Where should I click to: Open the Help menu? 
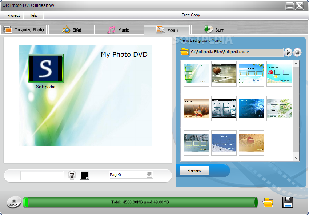point(33,15)
